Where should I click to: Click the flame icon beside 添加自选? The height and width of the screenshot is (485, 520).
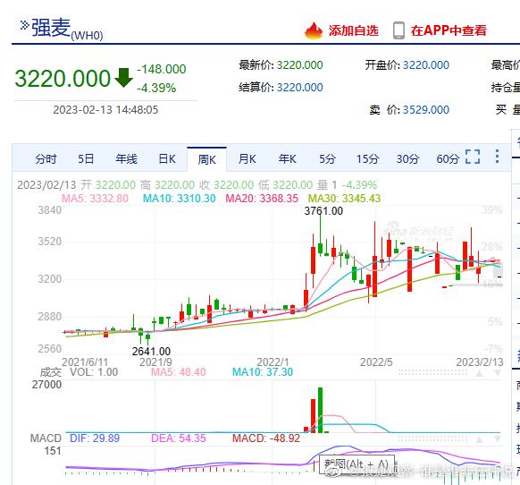point(314,30)
